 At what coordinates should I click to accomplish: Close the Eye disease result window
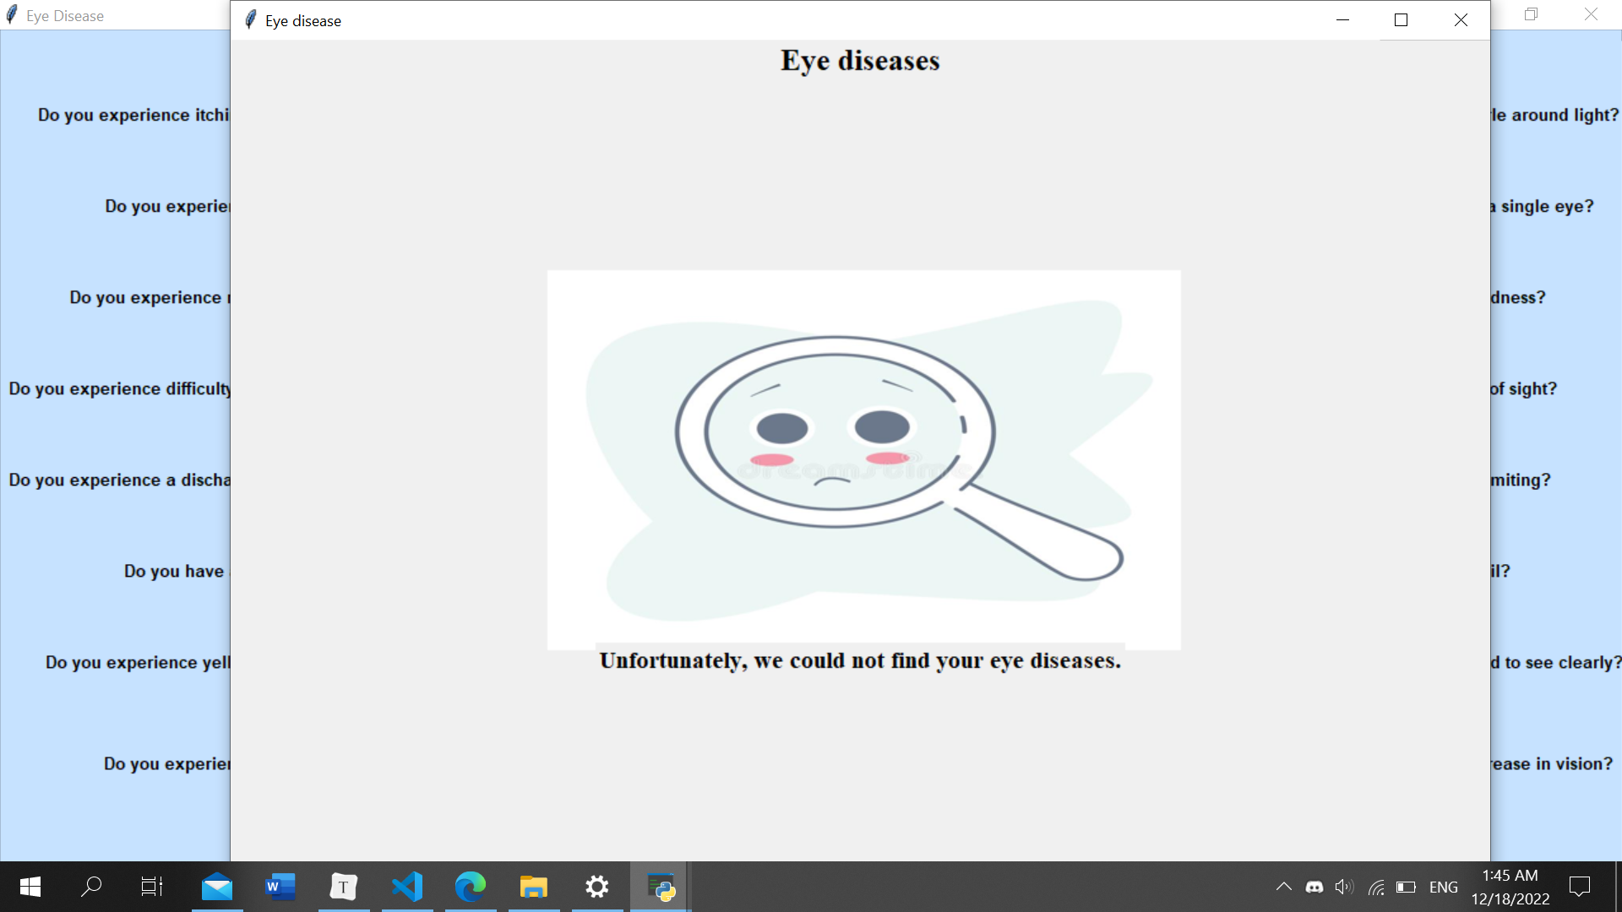click(1461, 20)
